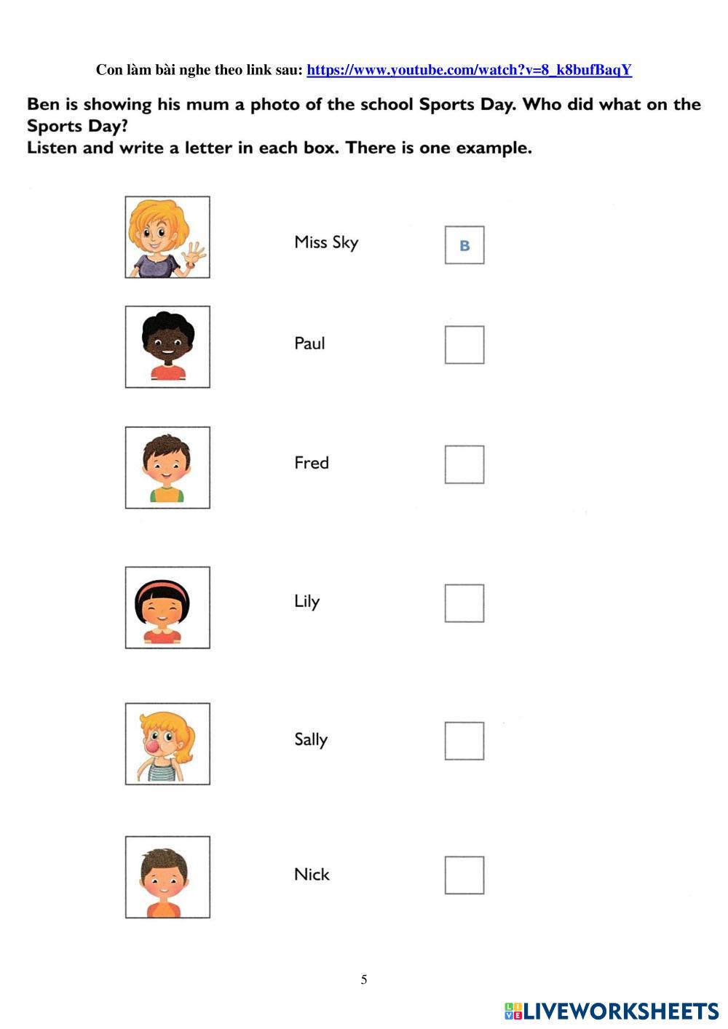Click the name label Paul
This screenshot has width=728, height=1029.
pyautogui.click(x=309, y=343)
